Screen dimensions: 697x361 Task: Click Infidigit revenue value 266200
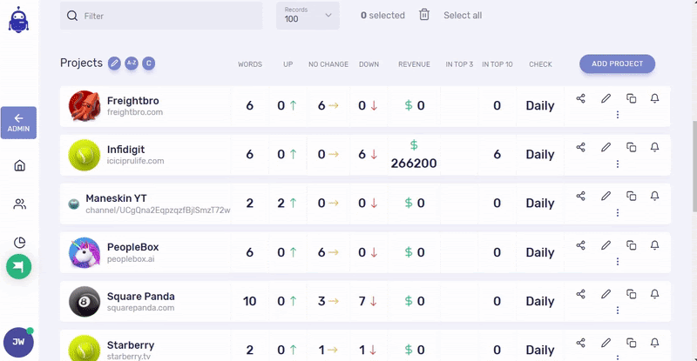414,164
